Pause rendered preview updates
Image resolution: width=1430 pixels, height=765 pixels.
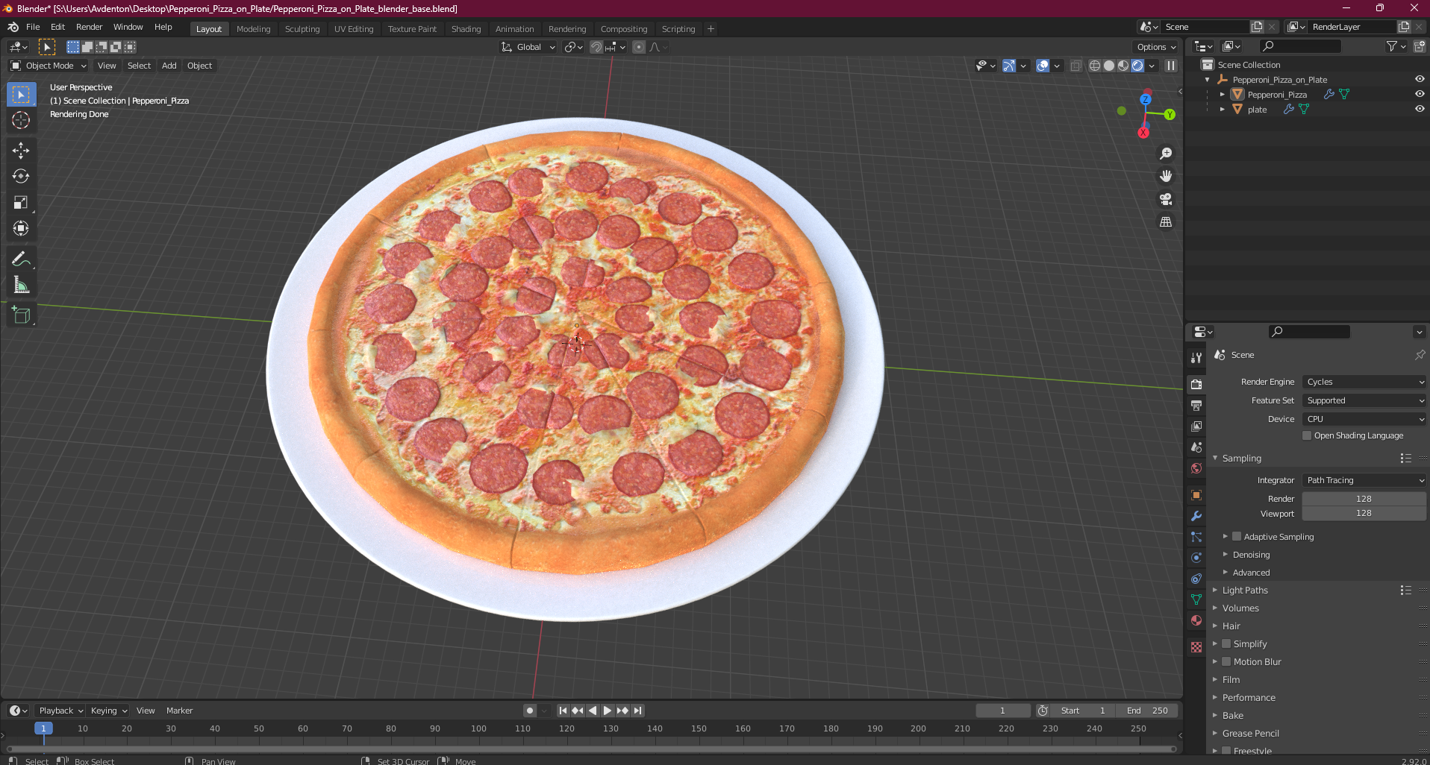[1171, 66]
